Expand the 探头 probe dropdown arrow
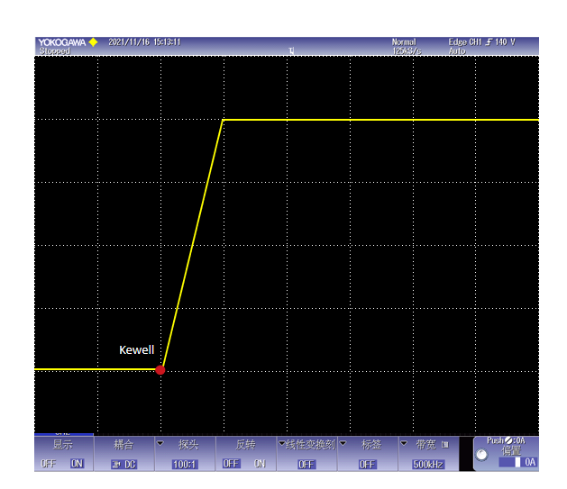The height and width of the screenshot is (489, 567). [160, 443]
